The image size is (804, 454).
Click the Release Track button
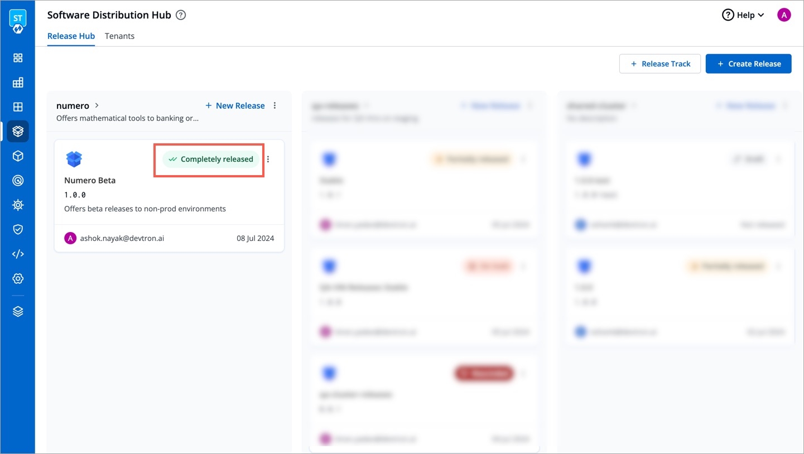pos(659,64)
